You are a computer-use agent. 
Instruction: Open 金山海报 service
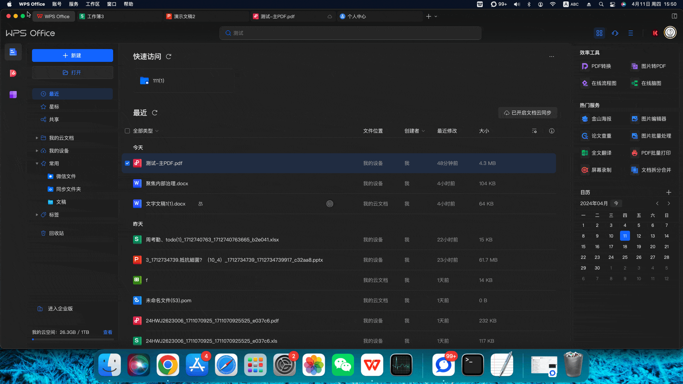596,119
